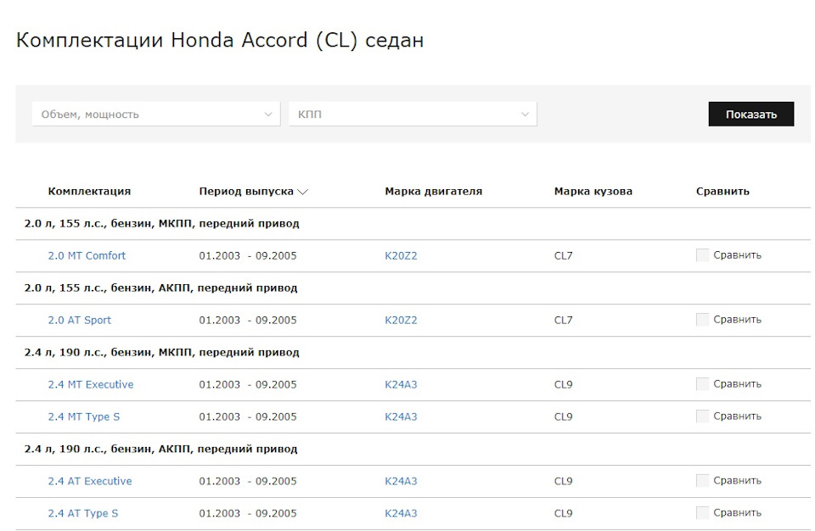Tick Сравнить checkbox for 2.0 MT Comfort

pos(702,255)
